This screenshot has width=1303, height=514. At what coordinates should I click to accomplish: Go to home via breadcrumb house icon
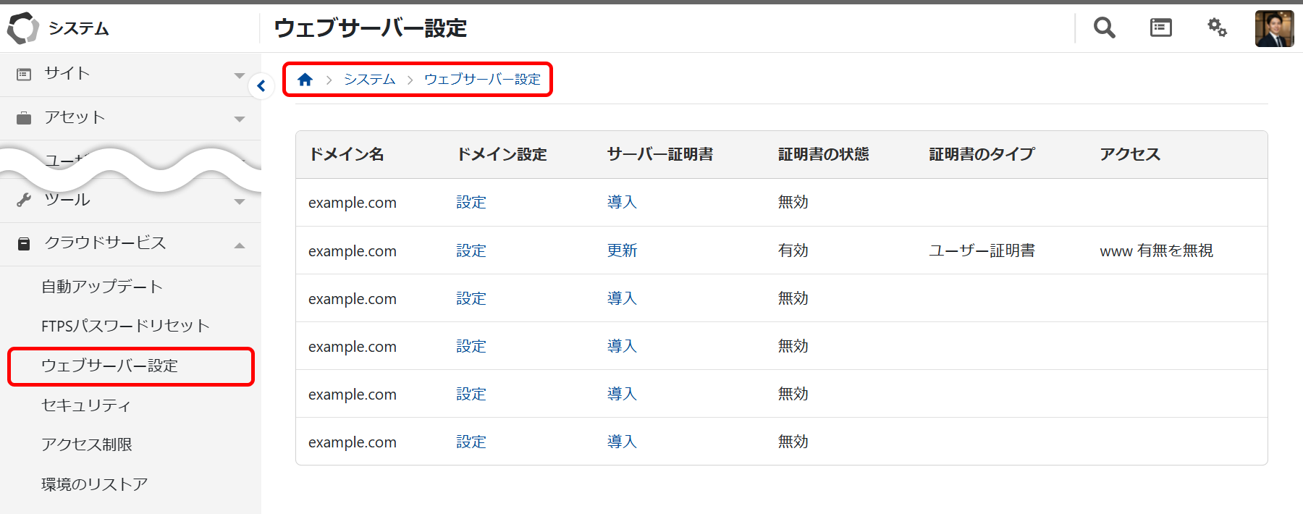click(x=305, y=80)
